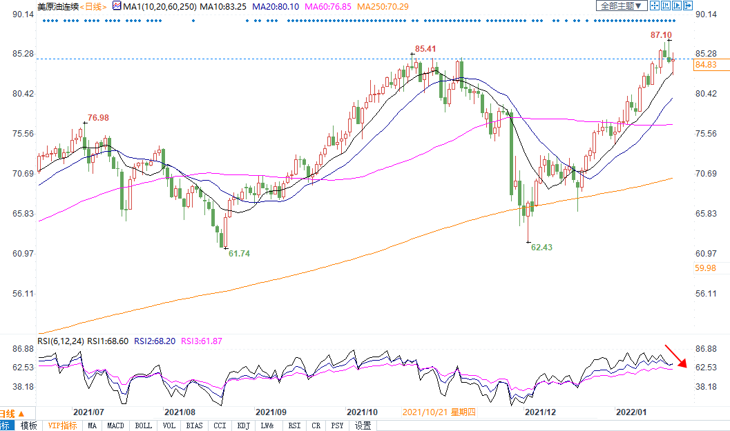Click the expand chart range icon

tap(677, 6)
